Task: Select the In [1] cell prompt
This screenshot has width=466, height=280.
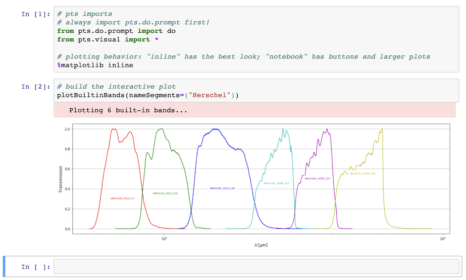Action: pyautogui.click(x=36, y=14)
